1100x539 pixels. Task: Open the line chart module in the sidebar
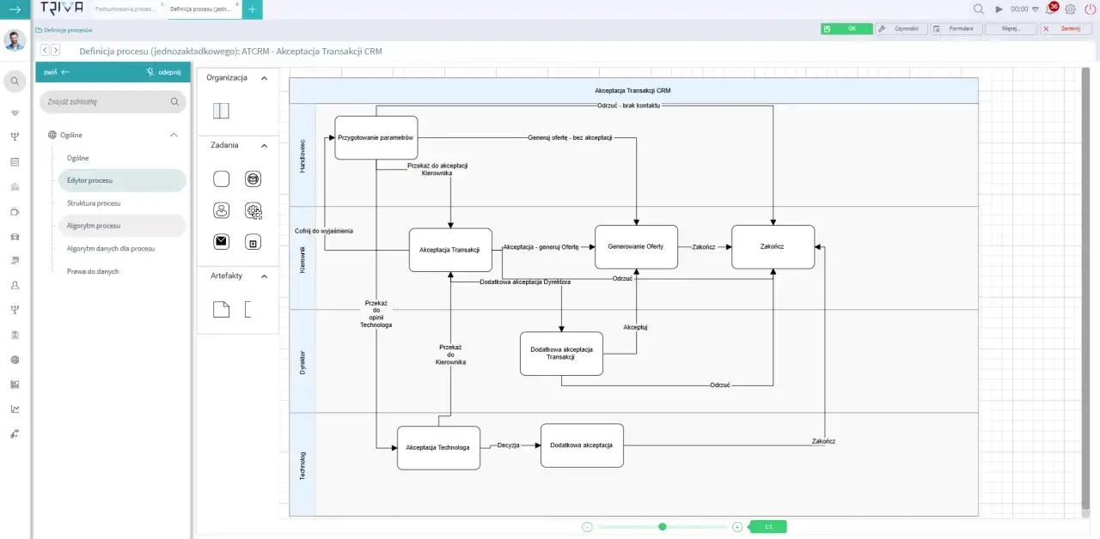pos(15,409)
